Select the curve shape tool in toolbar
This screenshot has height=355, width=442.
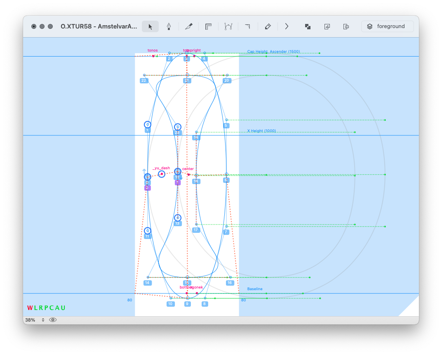point(228,26)
